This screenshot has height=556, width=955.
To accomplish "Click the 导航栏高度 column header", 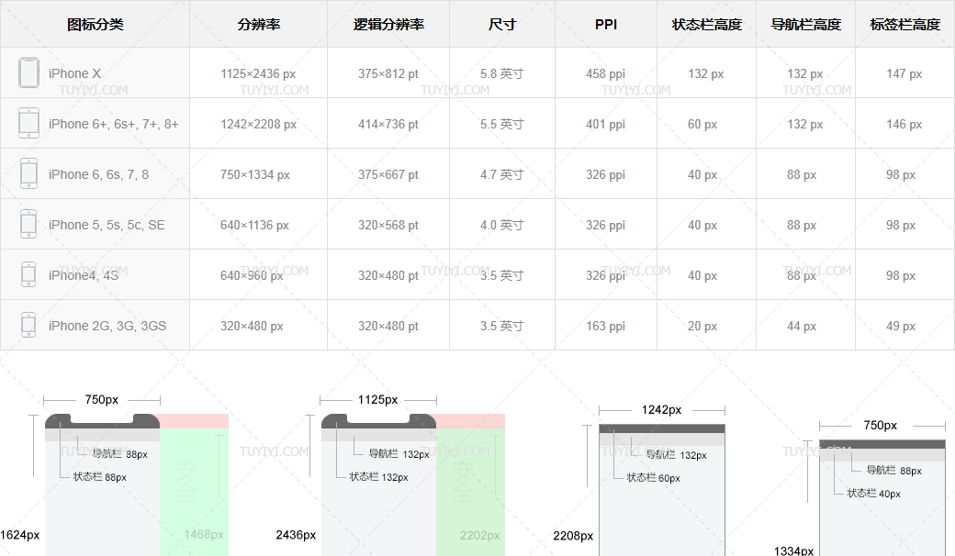I will [x=806, y=25].
